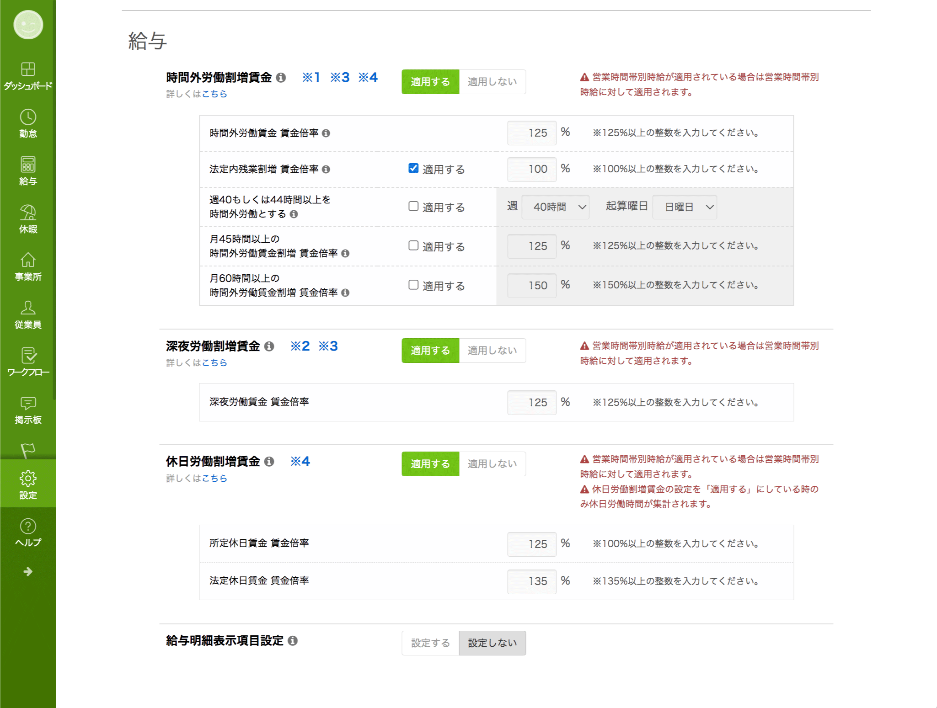Select 適用しない for 深夜労働割増賃金
The width and height of the screenshot is (937, 708).
(492, 351)
